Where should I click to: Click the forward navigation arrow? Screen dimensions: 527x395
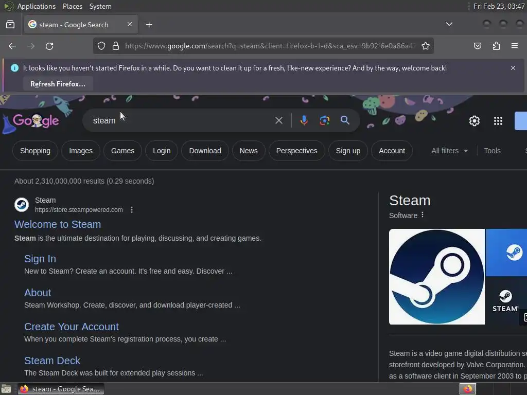[x=31, y=46]
